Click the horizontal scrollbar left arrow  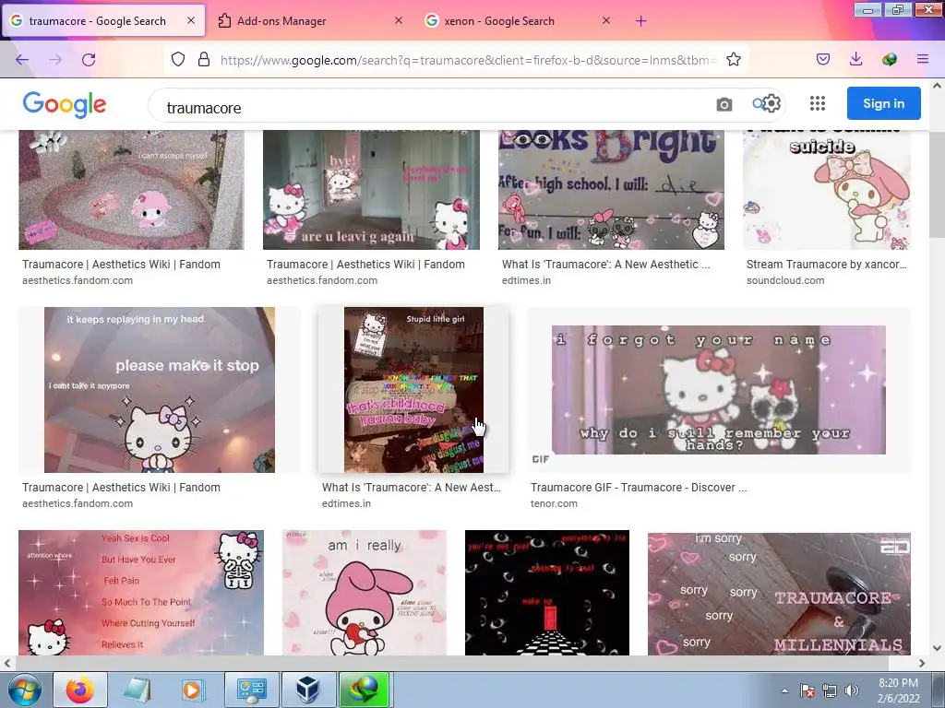click(6, 664)
